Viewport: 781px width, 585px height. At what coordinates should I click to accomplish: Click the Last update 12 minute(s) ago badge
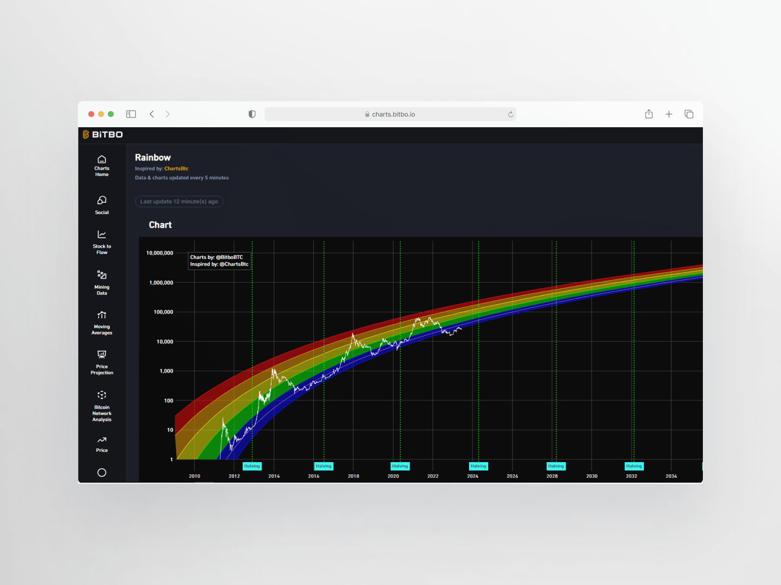179,201
